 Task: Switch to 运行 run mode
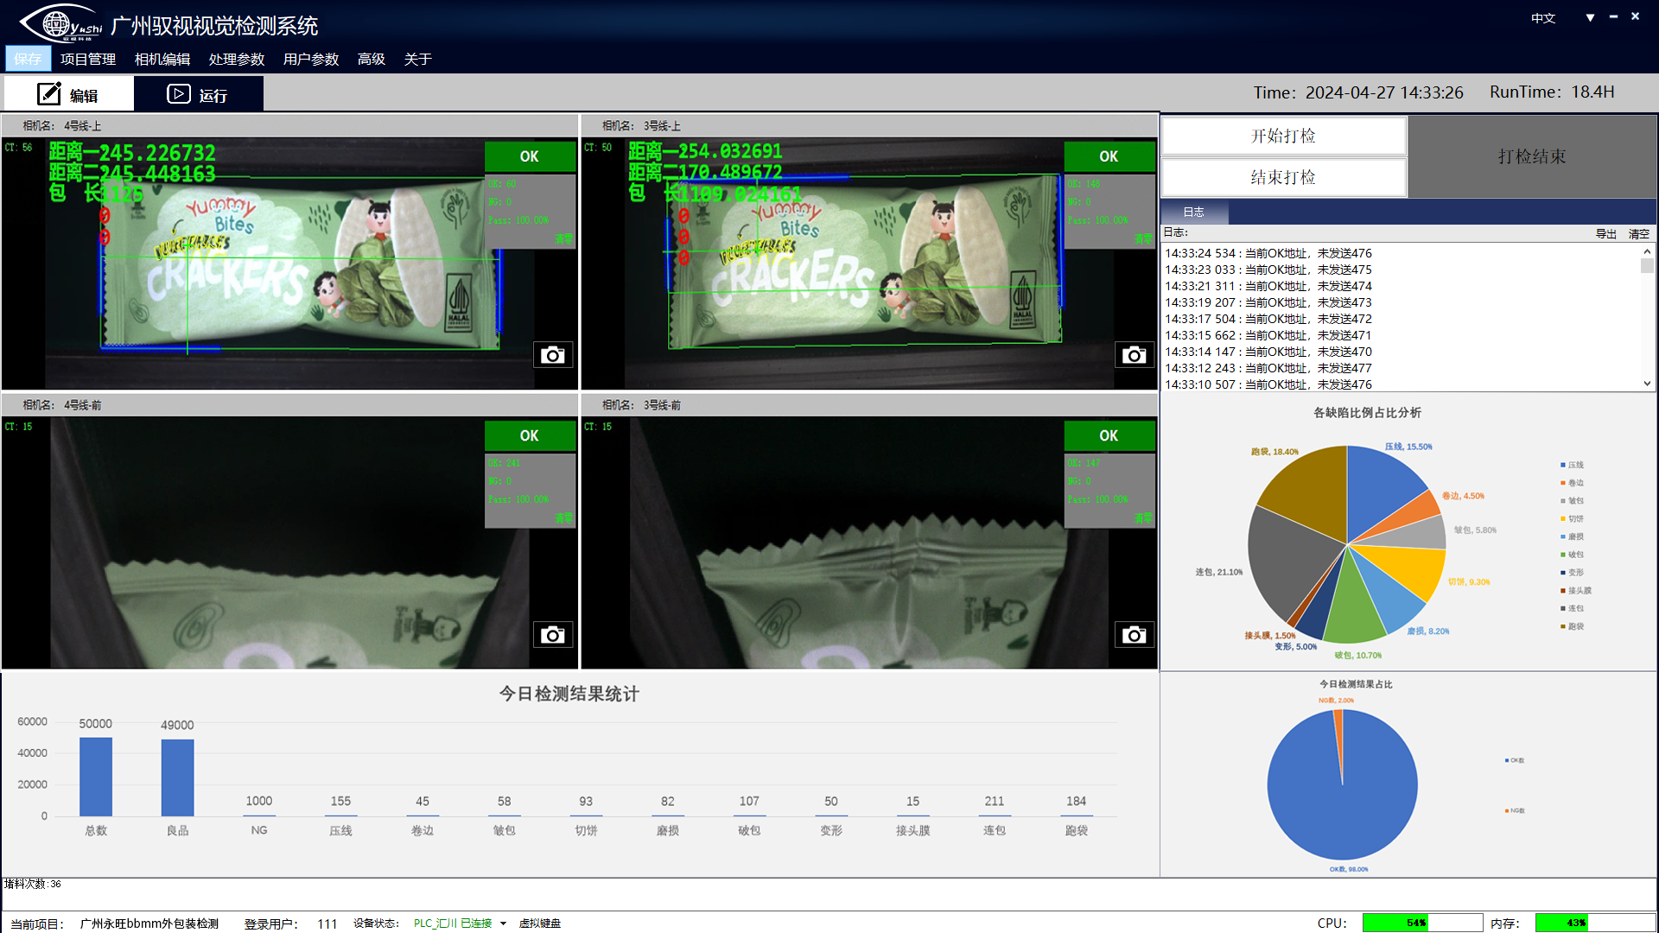coord(198,94)
